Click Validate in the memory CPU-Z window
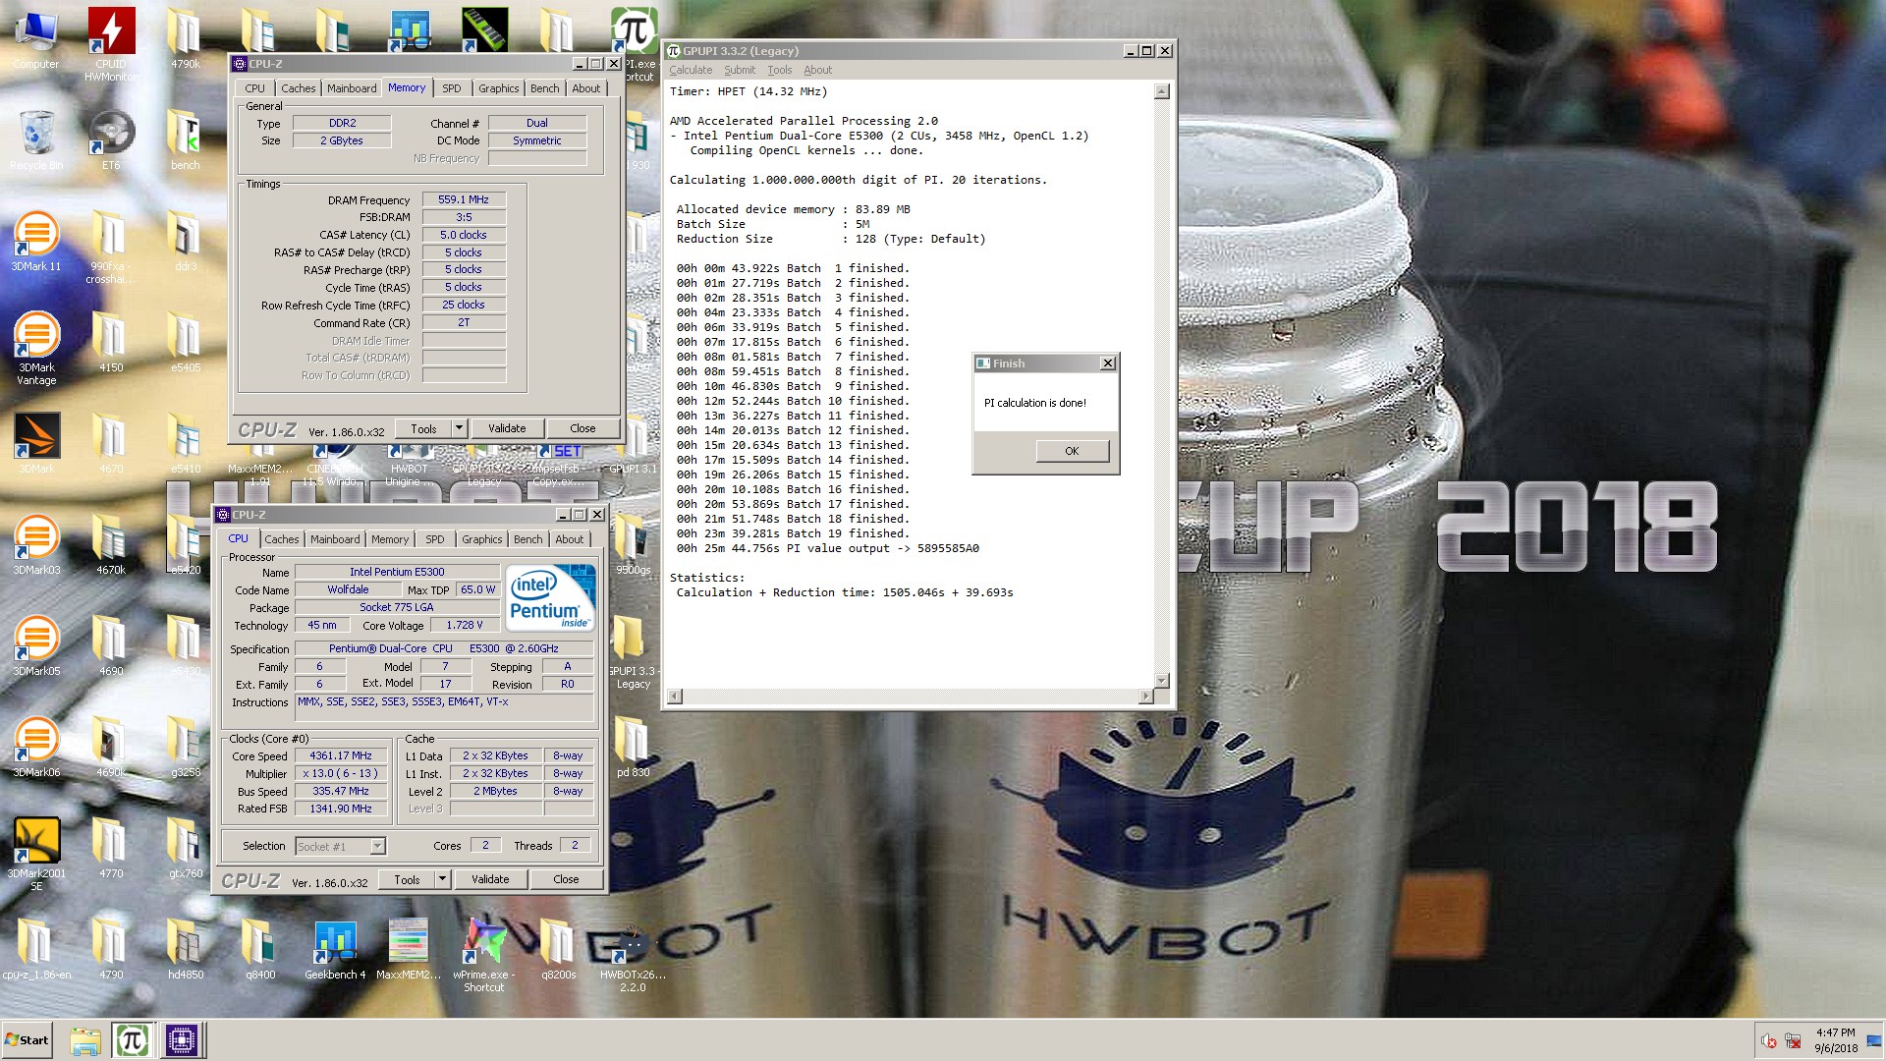 point(507,428)
